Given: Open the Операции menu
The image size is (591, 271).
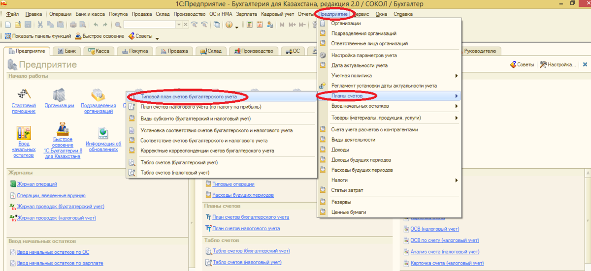Looking at the screenshot, I should click(x=61, y=14).
